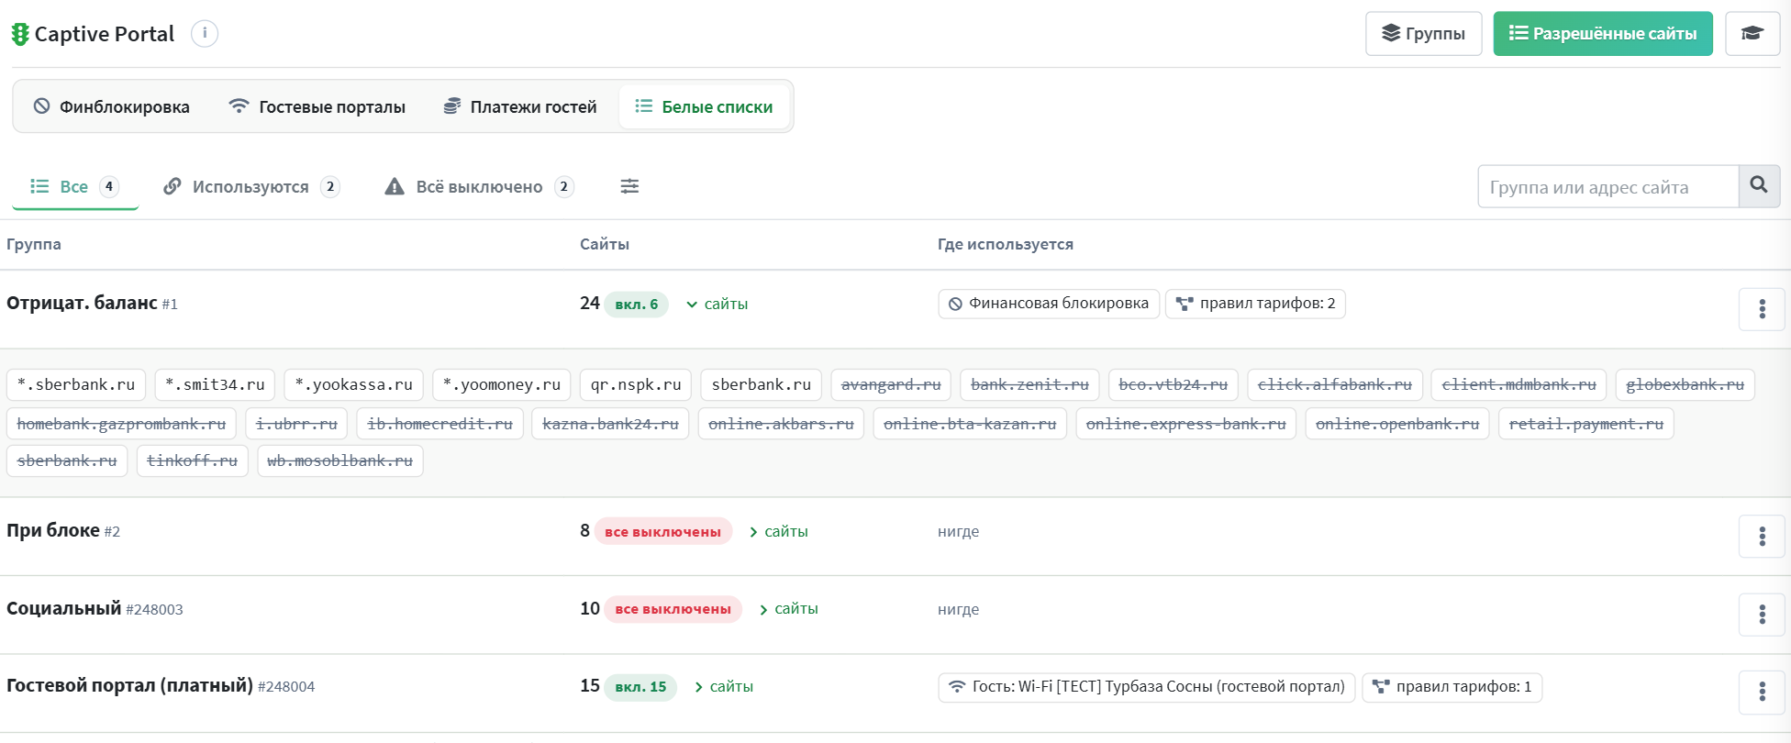Open three-dot menu for Гостевой портал (платный)
The height and width of the screenshot is (743, 1791).
pyautogui.click(x=1762, y=692)
